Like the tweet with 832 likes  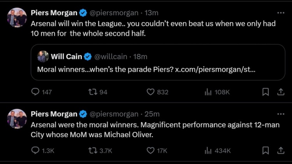click(x=151, y=92)
